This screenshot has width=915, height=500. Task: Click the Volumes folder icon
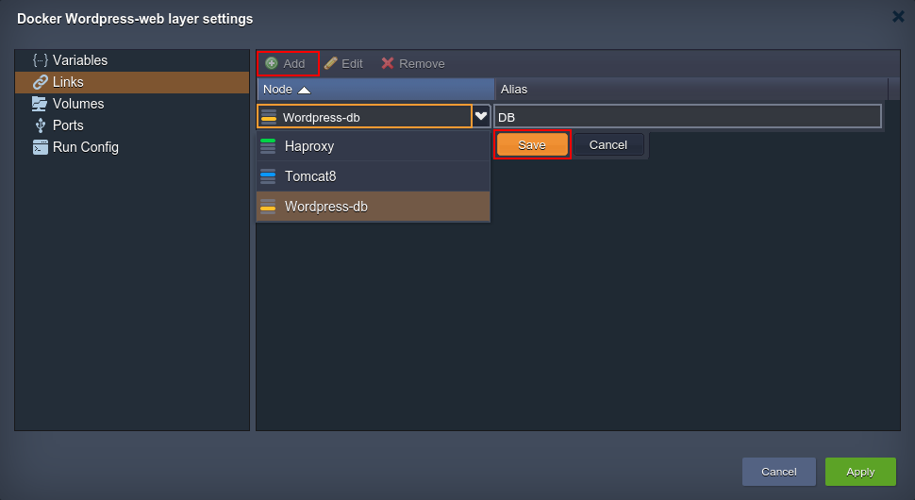point(40,104)
